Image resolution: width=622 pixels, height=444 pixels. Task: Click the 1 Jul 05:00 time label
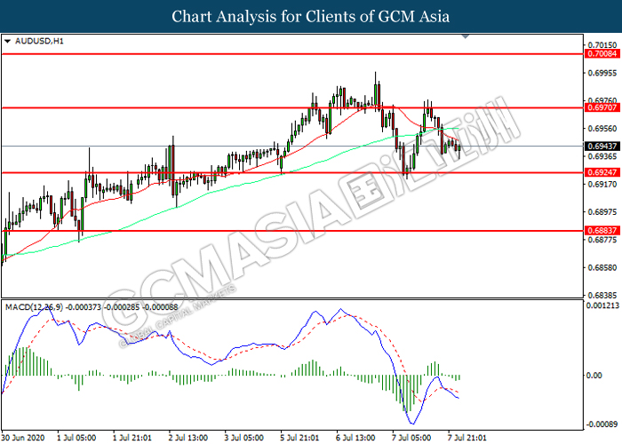click(76, 437)
